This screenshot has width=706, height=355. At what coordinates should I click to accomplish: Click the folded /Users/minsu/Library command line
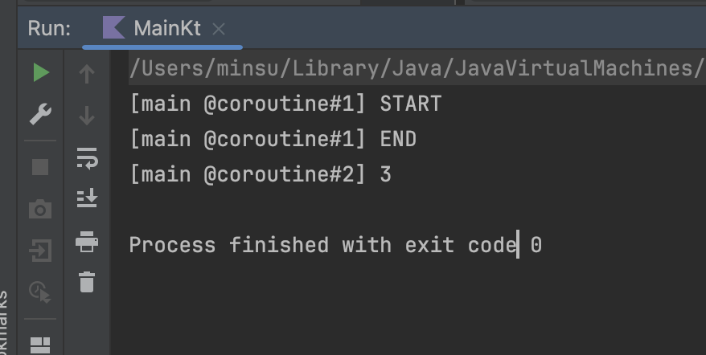pyautogui.click(x=417, y=69)
